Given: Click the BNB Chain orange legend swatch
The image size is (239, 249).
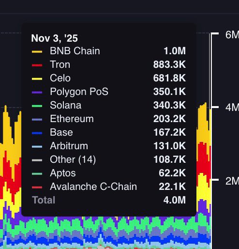Looking at the screenshot, I should pos(37,52).
